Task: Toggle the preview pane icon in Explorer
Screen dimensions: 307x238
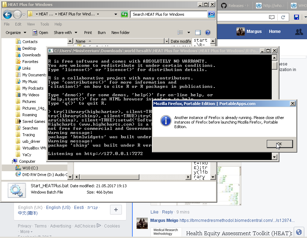Action: click(x=198, y=33)
